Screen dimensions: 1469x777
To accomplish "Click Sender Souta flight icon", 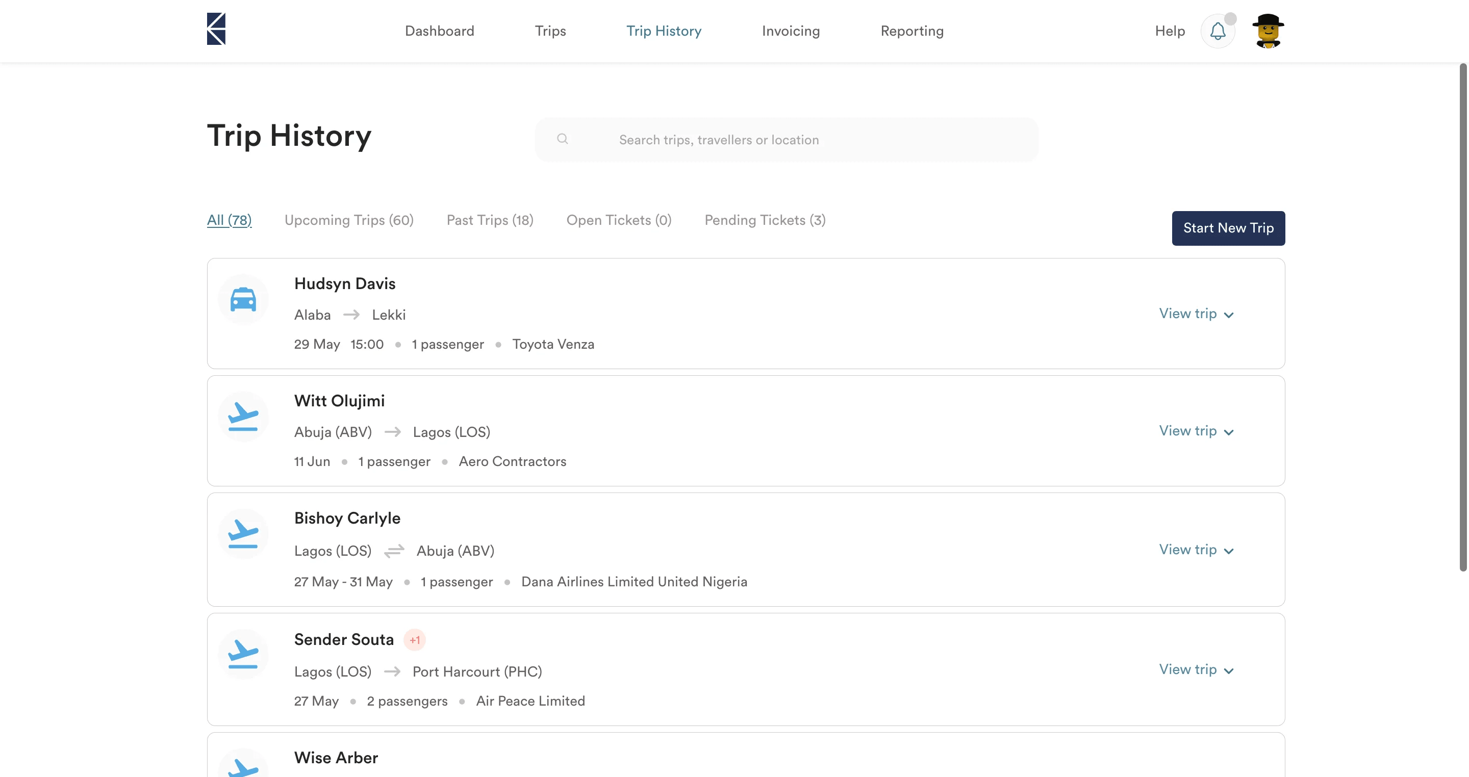I will [x=243, y=654].
